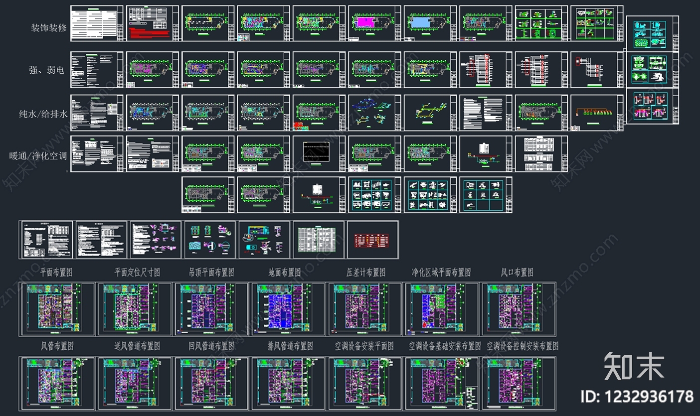Open the first sheet in the 强、弱电 row
Screen dimensions: 700x416
97,70
